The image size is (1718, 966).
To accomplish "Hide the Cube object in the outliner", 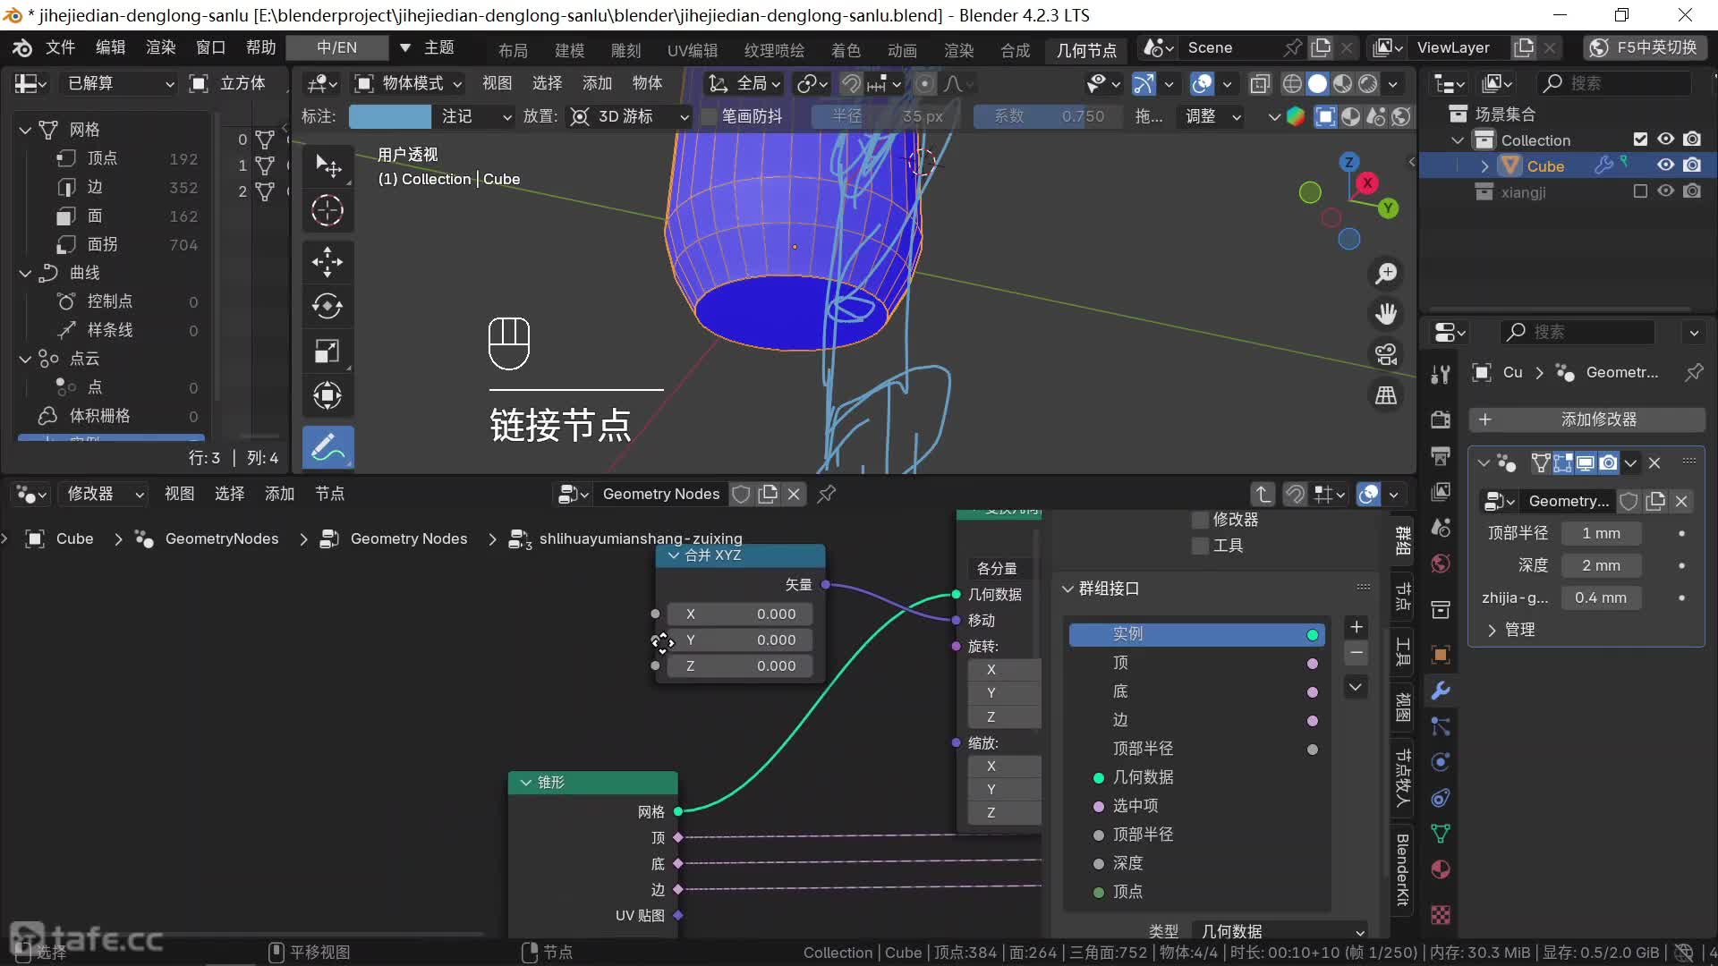I will coord(1665,165).
